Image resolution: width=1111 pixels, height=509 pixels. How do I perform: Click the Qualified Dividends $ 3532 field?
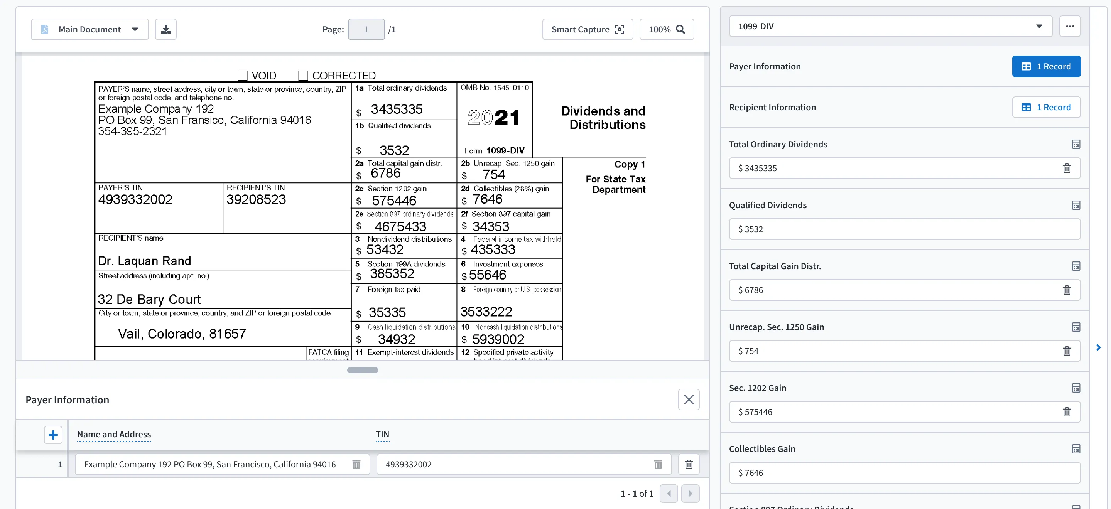point(904,229)
